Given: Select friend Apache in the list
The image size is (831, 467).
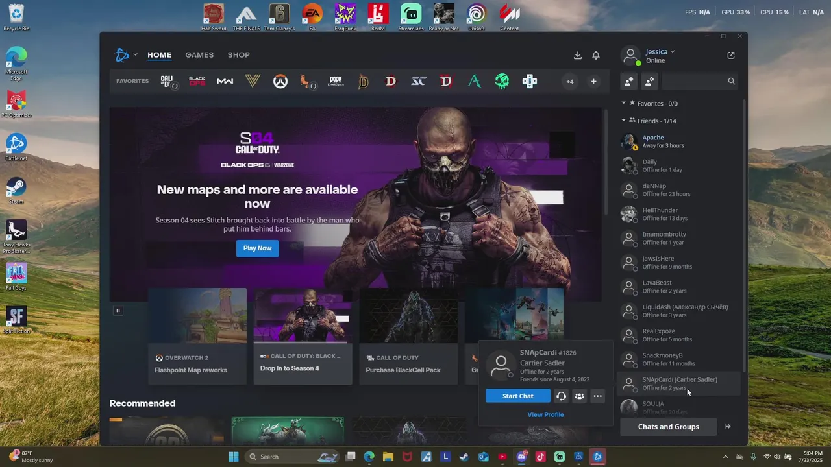Looking at the screenshot, I should pos(680,141).
